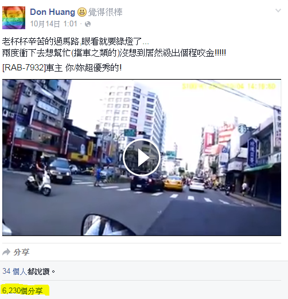Click the first post line starting 老杯杯
This screenshot has width=288, height=299.
[x=76, y=41]
